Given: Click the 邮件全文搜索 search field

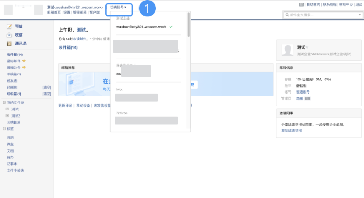Looking at the screenshot, I should tap(323, 15).
